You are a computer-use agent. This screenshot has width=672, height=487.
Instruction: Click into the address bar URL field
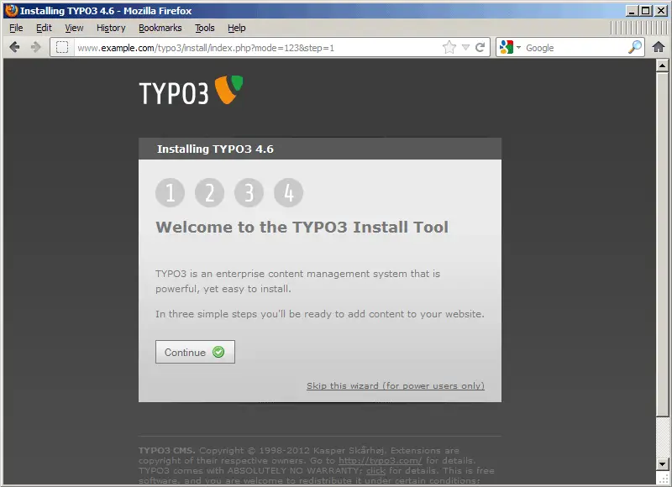(x=257, y=48)
